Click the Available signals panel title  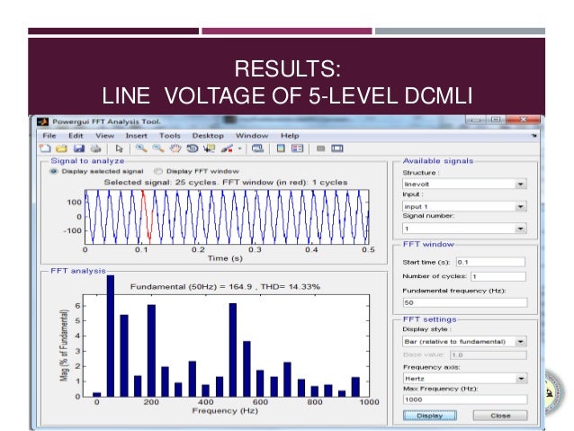pyautogui.click(x=438, y=161)
